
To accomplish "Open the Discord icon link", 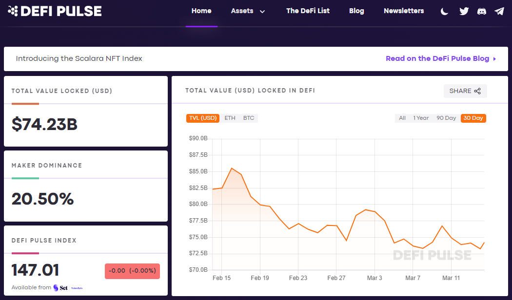I will coord(482,11).
